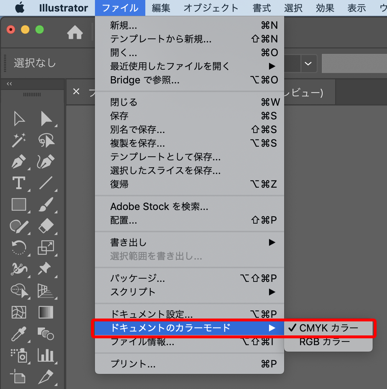
Task: Activate the Blend tool
Action: [46, 334]
